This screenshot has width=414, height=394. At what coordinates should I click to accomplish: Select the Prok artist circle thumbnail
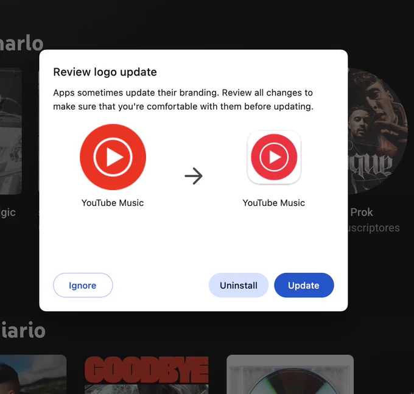[x=377, y=131]
